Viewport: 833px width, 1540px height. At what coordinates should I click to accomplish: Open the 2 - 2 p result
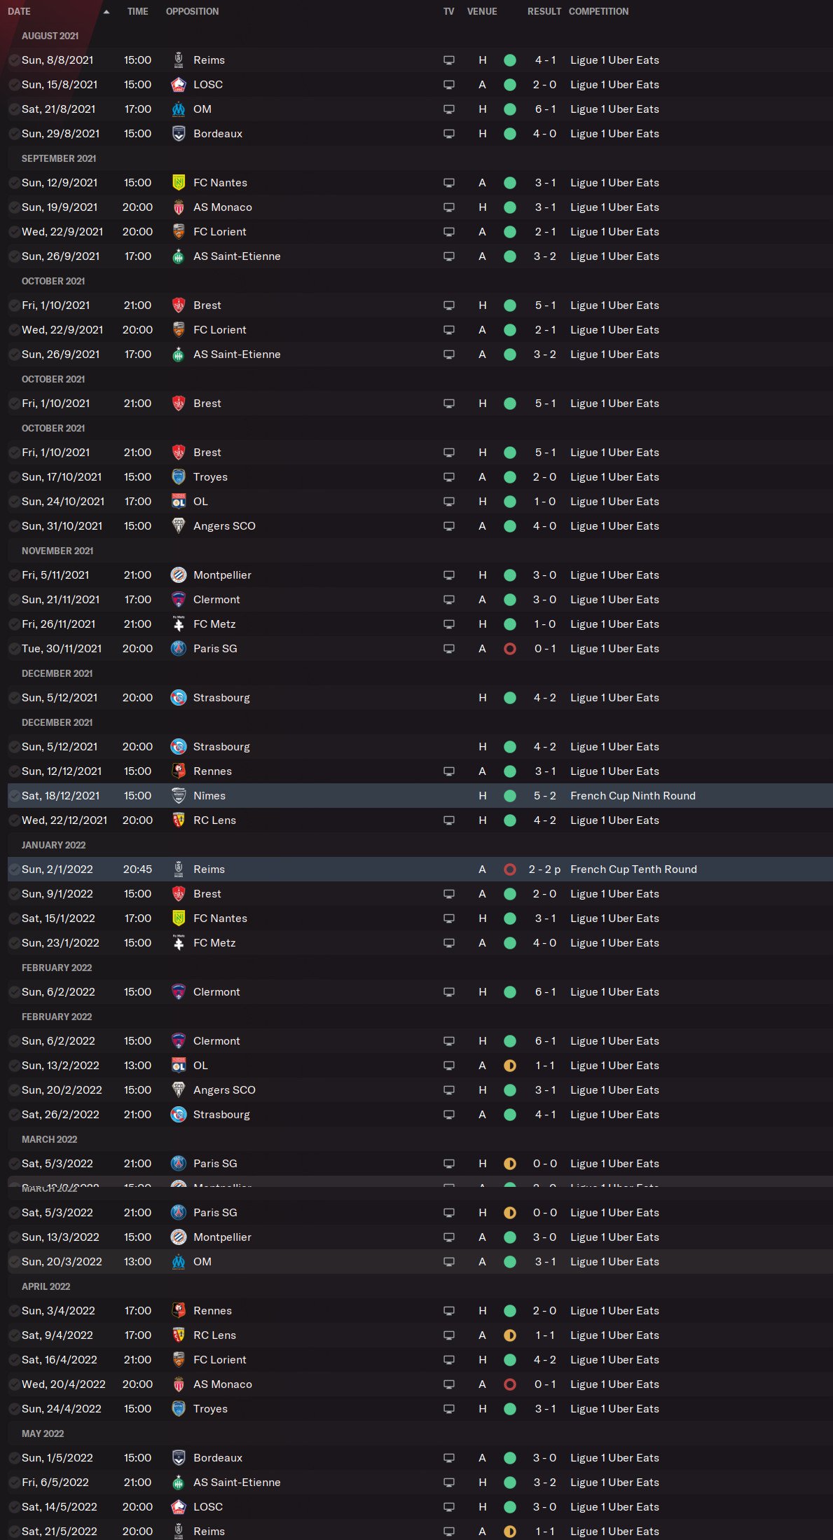(544, 869)
